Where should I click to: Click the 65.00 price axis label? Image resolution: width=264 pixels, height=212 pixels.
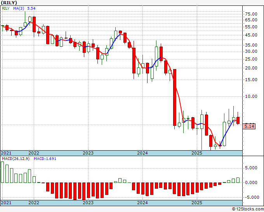click(x=251, y=20)
